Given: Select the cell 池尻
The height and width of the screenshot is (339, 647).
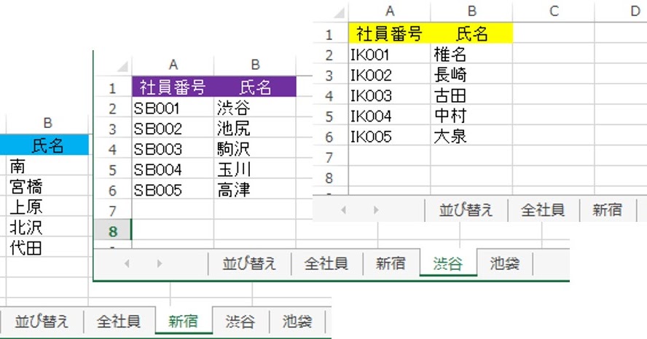Looking at the screenshot, I should point(256,129).
